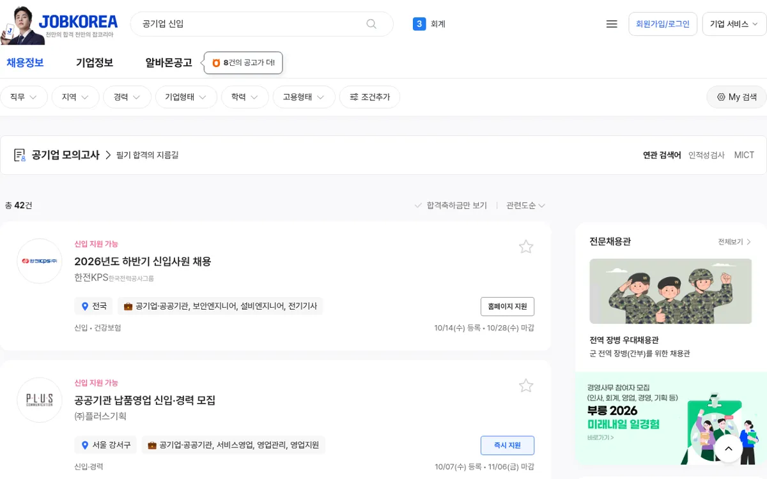Image resolution: width=767 pixels, height=479 pixels.
Task: Click the PLUS Communication company logo
Action: point(40,400)
